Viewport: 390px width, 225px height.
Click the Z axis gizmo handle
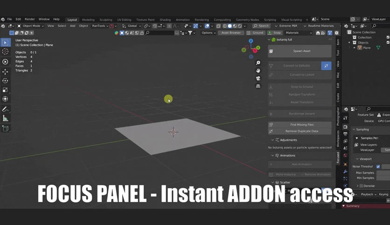point(251,41)
